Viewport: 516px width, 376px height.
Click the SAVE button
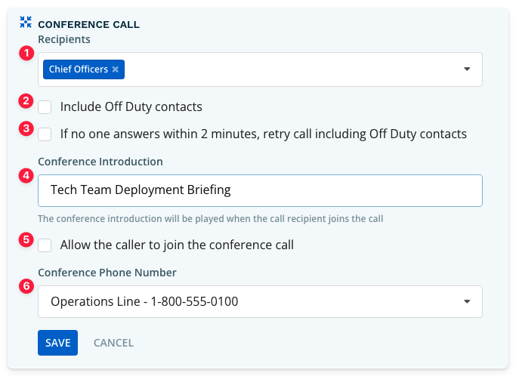pyautogui.click(x=57, y=343)
